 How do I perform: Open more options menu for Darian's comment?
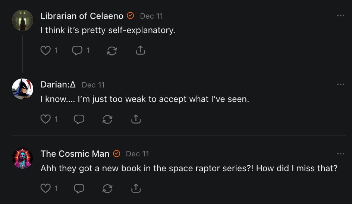pyautogui.click(x=340, y=85)
